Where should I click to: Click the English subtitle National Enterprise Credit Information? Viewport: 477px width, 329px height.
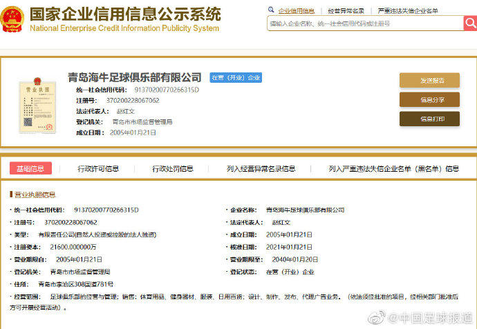124,28
